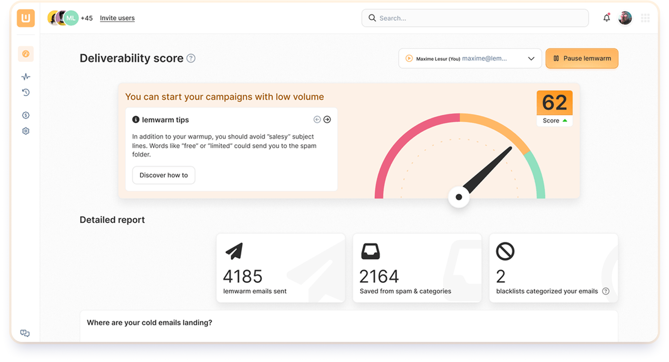
Task: Show next lemwarm tip arrow
Action: point(327,119)
